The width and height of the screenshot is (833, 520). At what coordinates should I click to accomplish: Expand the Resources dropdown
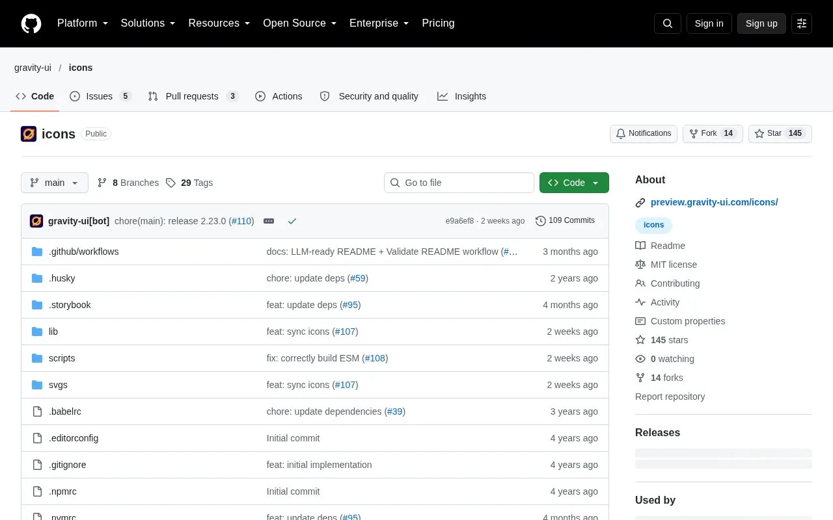(219, 23)
